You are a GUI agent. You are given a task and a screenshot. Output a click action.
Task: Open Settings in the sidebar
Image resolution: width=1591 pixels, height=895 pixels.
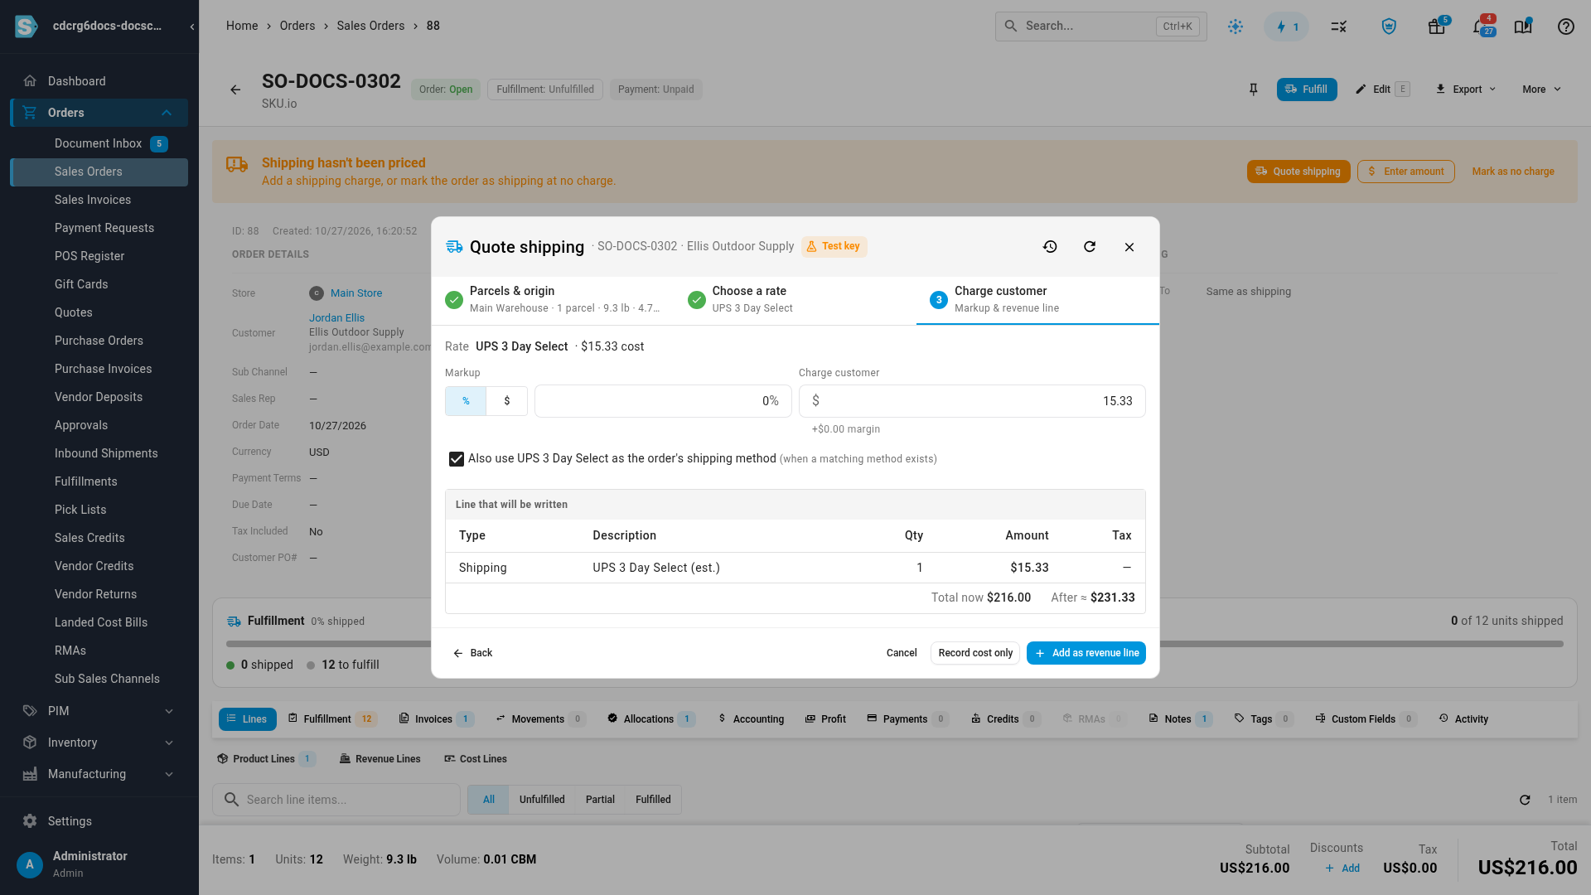tap(99, 821)
